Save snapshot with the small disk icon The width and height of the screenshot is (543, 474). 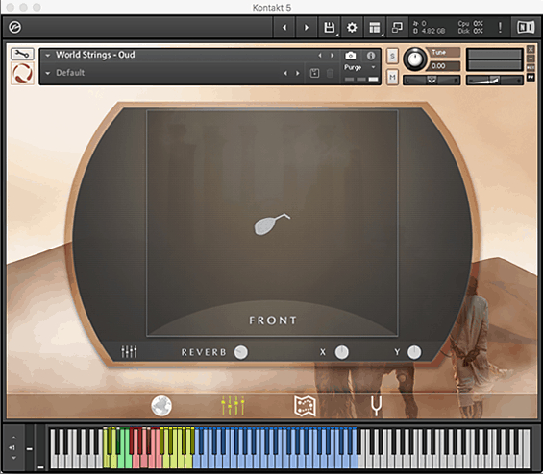point(314,73)
